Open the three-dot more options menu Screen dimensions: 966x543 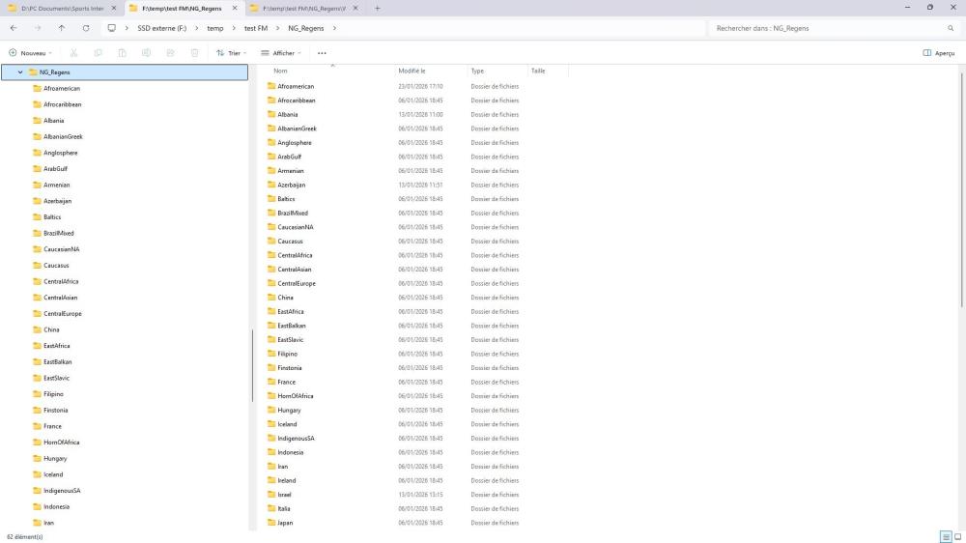tap(322, 53)
